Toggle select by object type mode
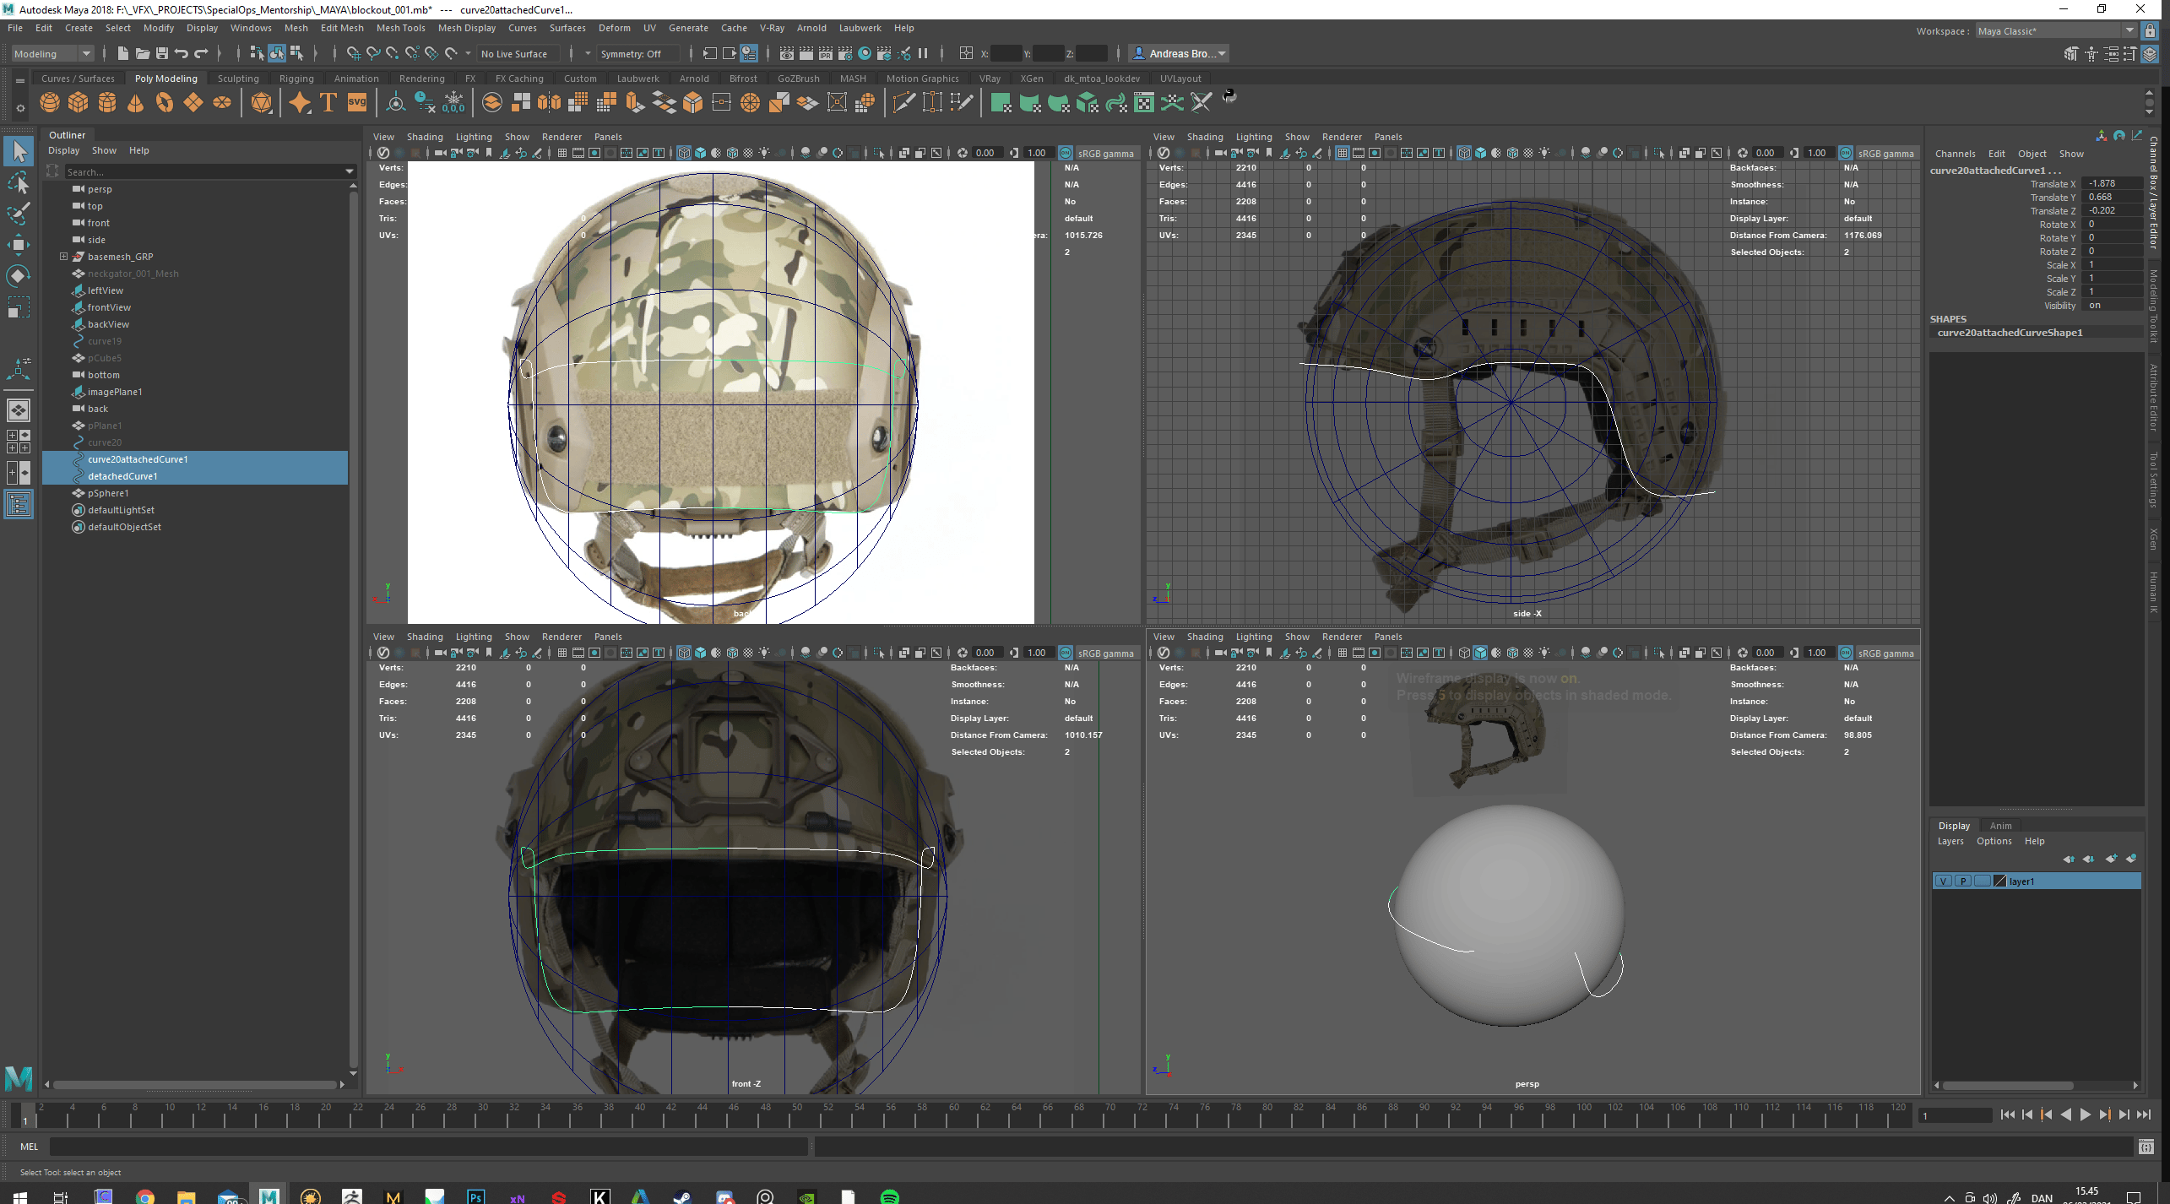2170x1204 pixels. pyautogui.click(x=277, y=53)
